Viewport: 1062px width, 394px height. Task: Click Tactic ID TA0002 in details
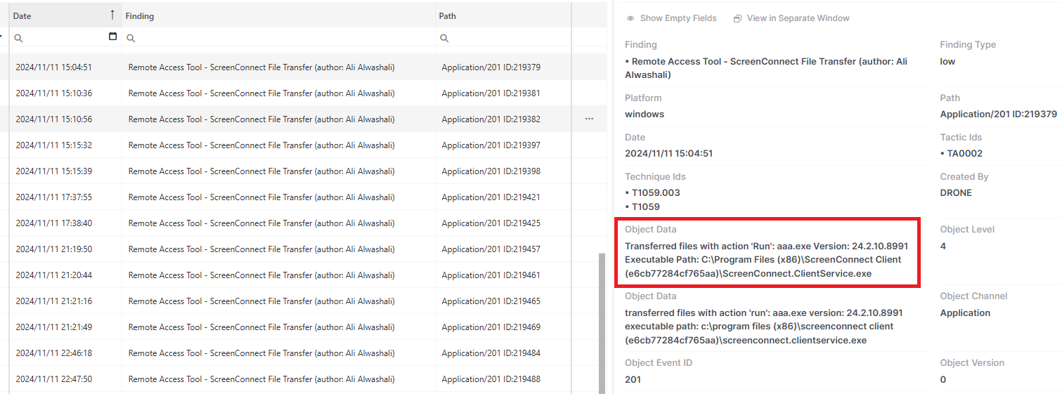(x=964, y=153)
